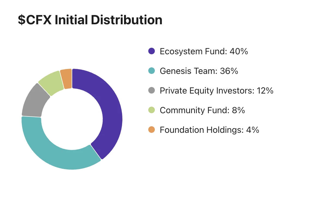Screen dimensions: 332x204
Task: Click the "Private Equity Investors" legend label
Action: [x=207, y=91]
